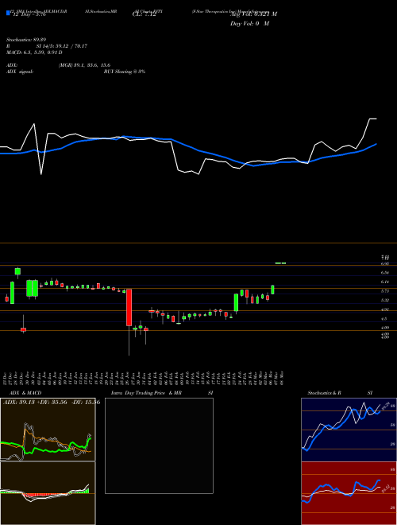The height and width of the screenshot is (525, 397).
Task: Click the 6.54 price axis label
Action: click(384, 273)
